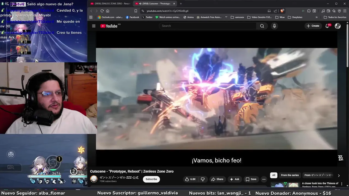This screenshot has width=349, height=196.
Task: Open YouTube notifications bell
Action: pyautogui.click(x=327, y=26)
